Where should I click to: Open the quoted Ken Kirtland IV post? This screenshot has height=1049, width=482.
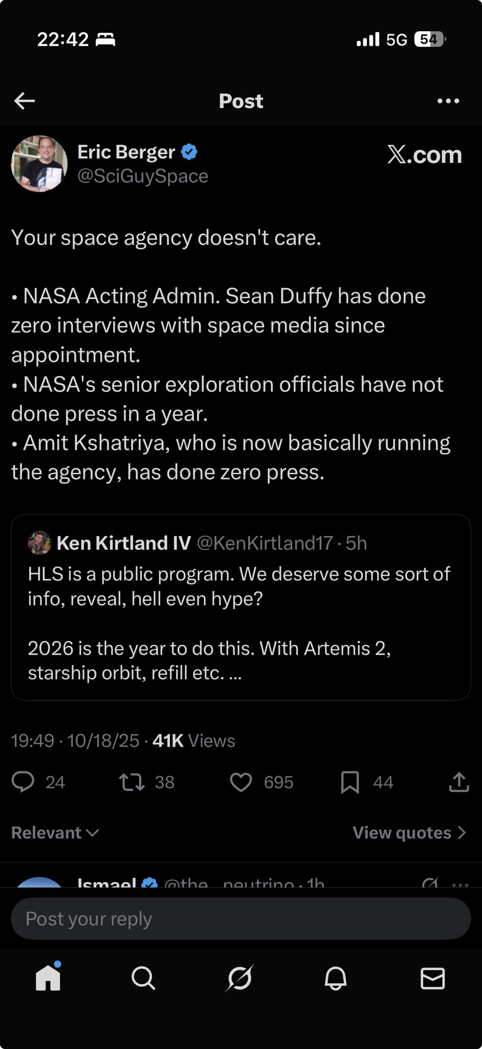[x=240, y=622]
